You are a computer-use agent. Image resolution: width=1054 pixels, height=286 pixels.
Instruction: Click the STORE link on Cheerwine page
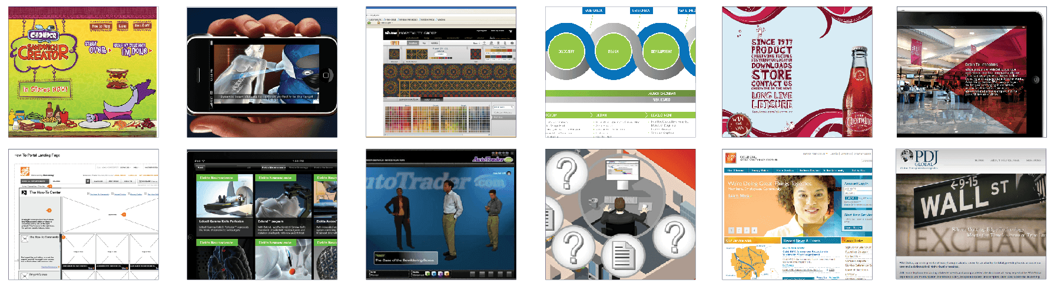[771, 75]
